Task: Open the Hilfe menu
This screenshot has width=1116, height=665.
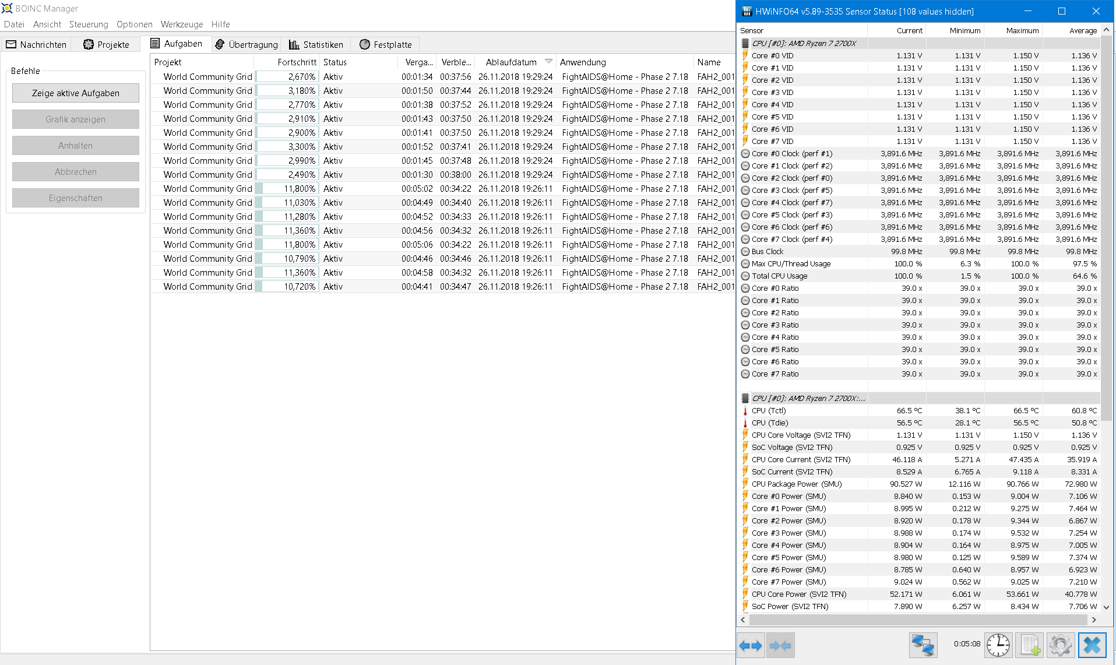Action: point(221,24)
